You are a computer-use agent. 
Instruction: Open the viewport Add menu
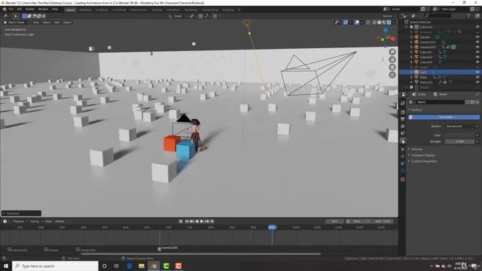(57, 23)
